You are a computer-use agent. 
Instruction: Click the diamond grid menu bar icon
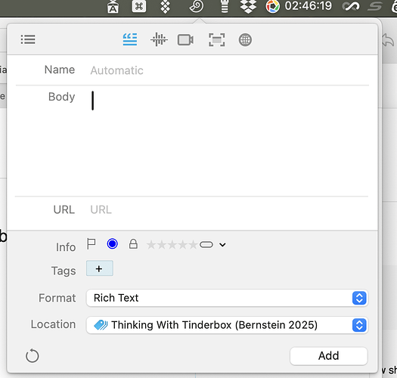pos(165,7)
